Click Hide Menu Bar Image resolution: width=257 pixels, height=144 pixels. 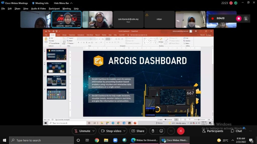tap(63, 3)
